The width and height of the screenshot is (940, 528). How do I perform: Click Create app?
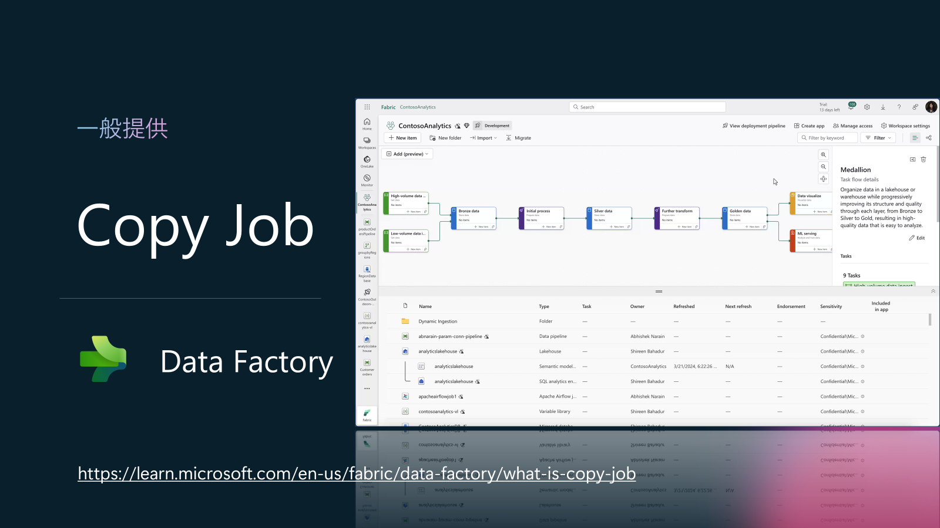point(809,126)
